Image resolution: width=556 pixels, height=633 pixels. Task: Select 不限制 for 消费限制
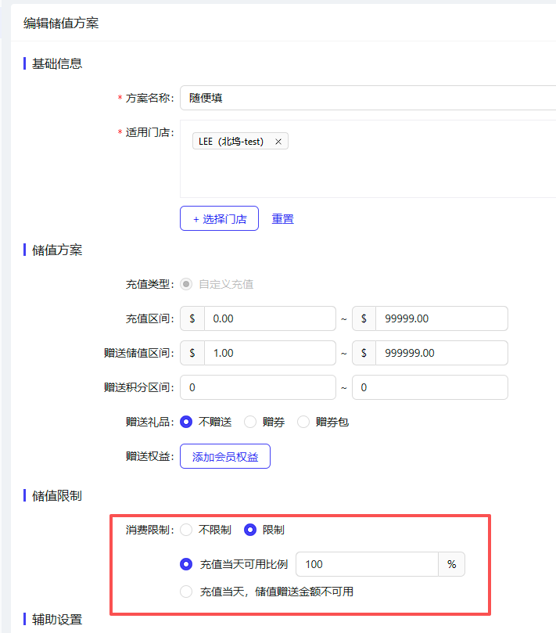pyautogui.click(x=186, y=530)
